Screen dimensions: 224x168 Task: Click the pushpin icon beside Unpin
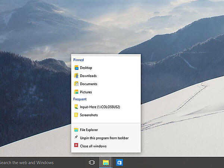tap(76, 138)
